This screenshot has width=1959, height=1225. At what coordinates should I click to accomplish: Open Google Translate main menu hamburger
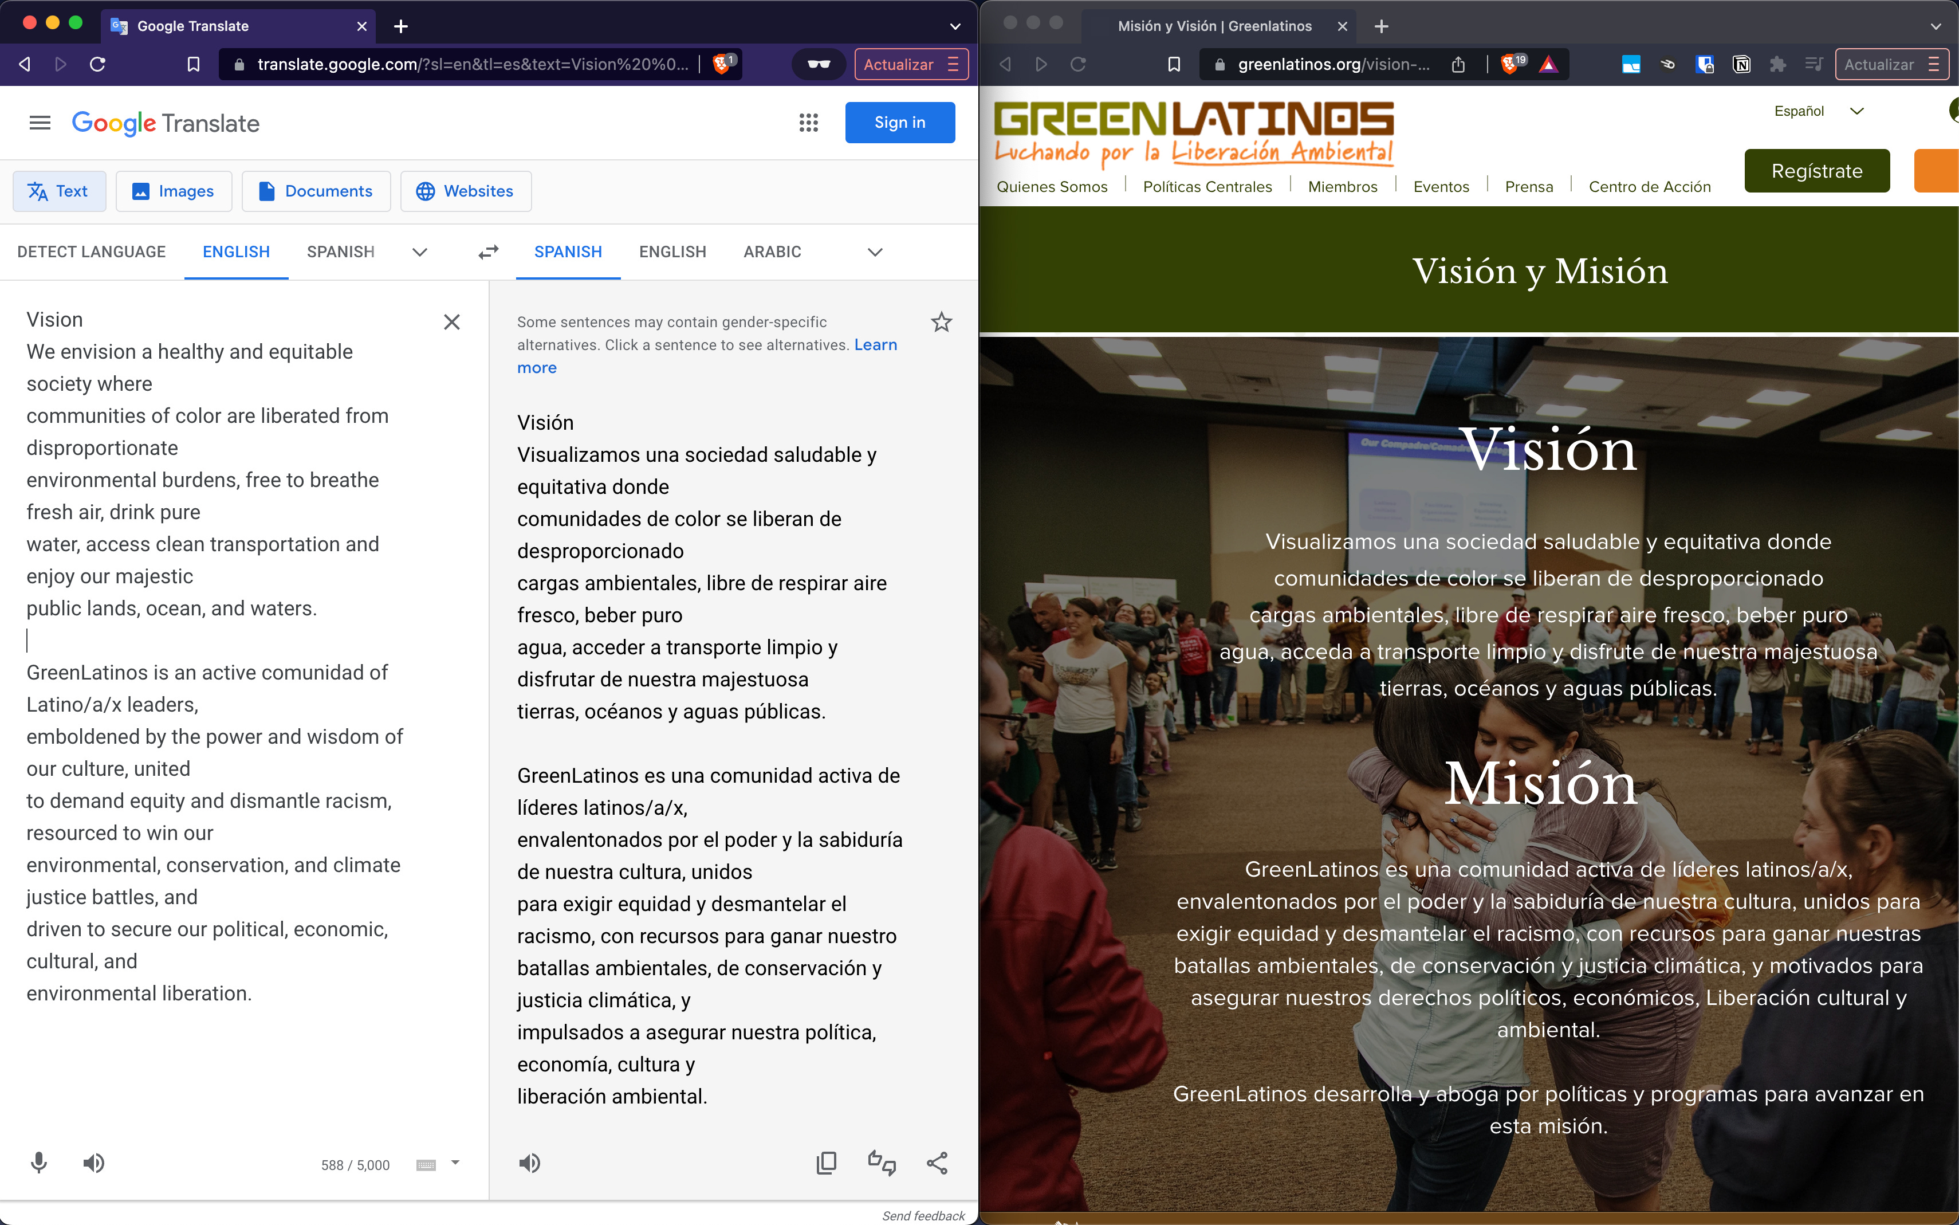coord(40,123)
